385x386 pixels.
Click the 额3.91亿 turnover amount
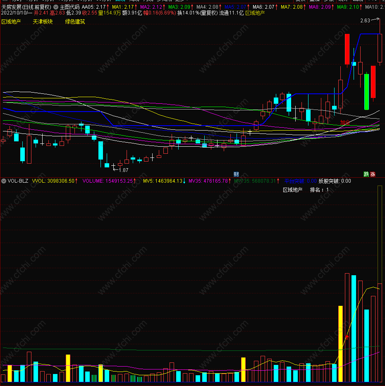click(x=132, y=13)
